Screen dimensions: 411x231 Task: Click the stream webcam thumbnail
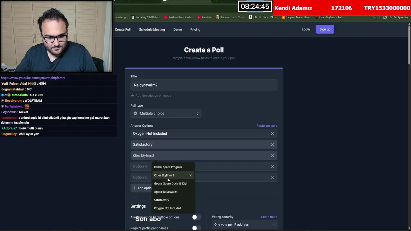[57, 36]
